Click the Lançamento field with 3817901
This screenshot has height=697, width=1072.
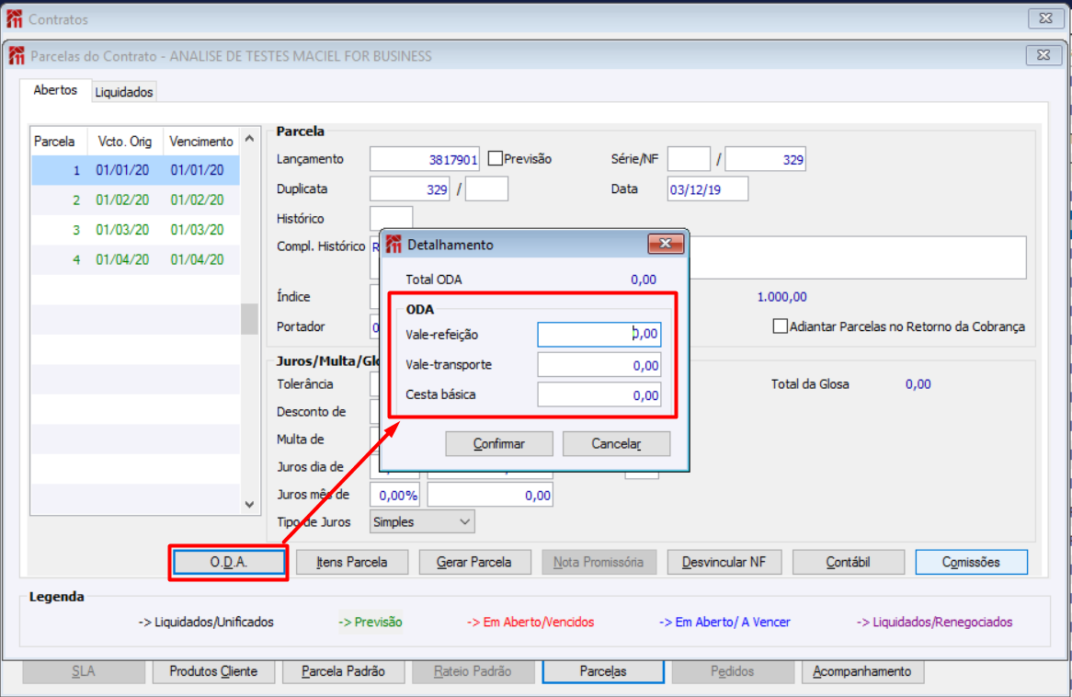(425, 159)
